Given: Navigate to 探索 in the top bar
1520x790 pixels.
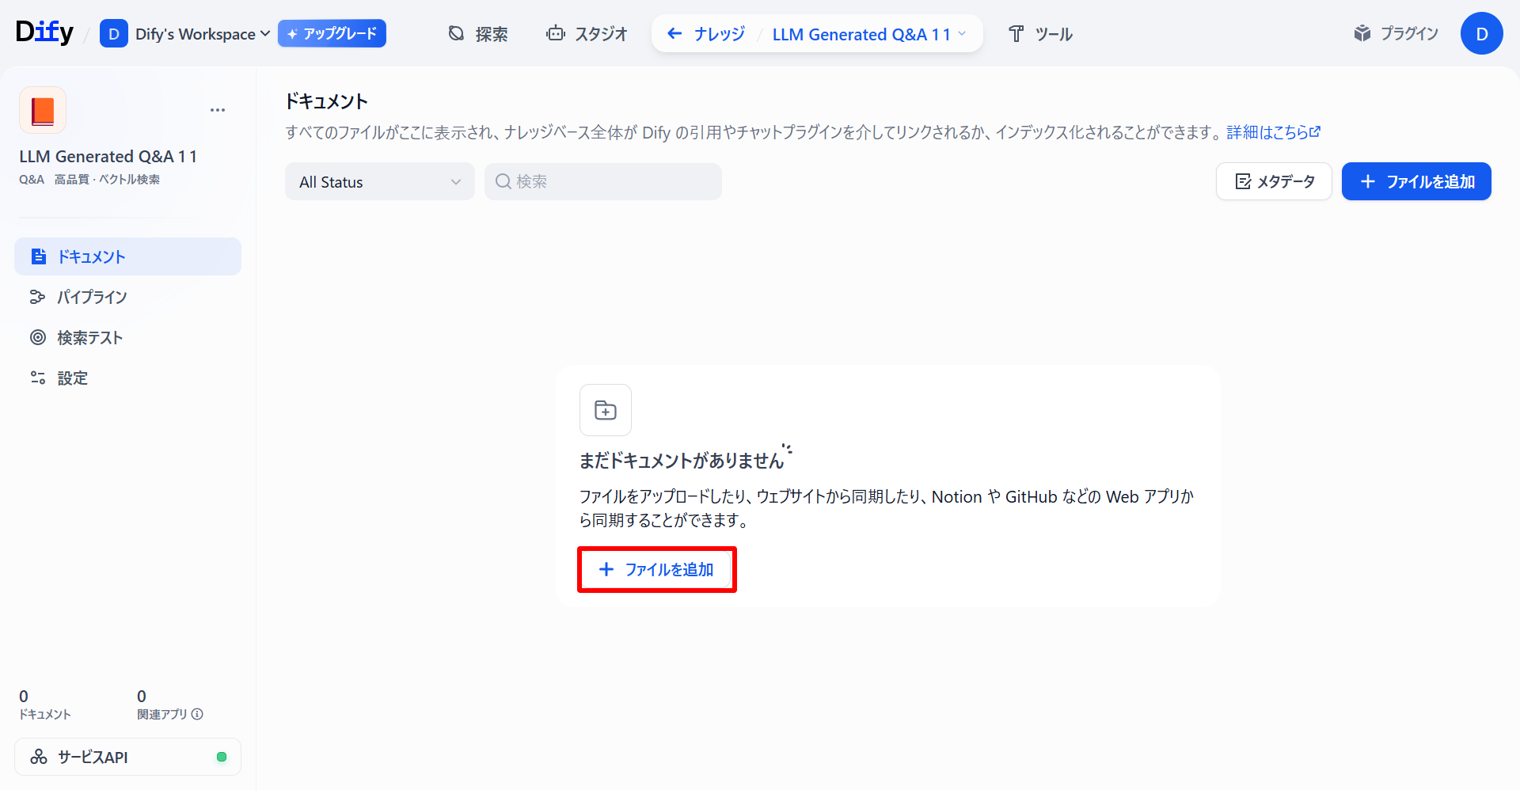Looking at the screenshot, I should [477, 33].
